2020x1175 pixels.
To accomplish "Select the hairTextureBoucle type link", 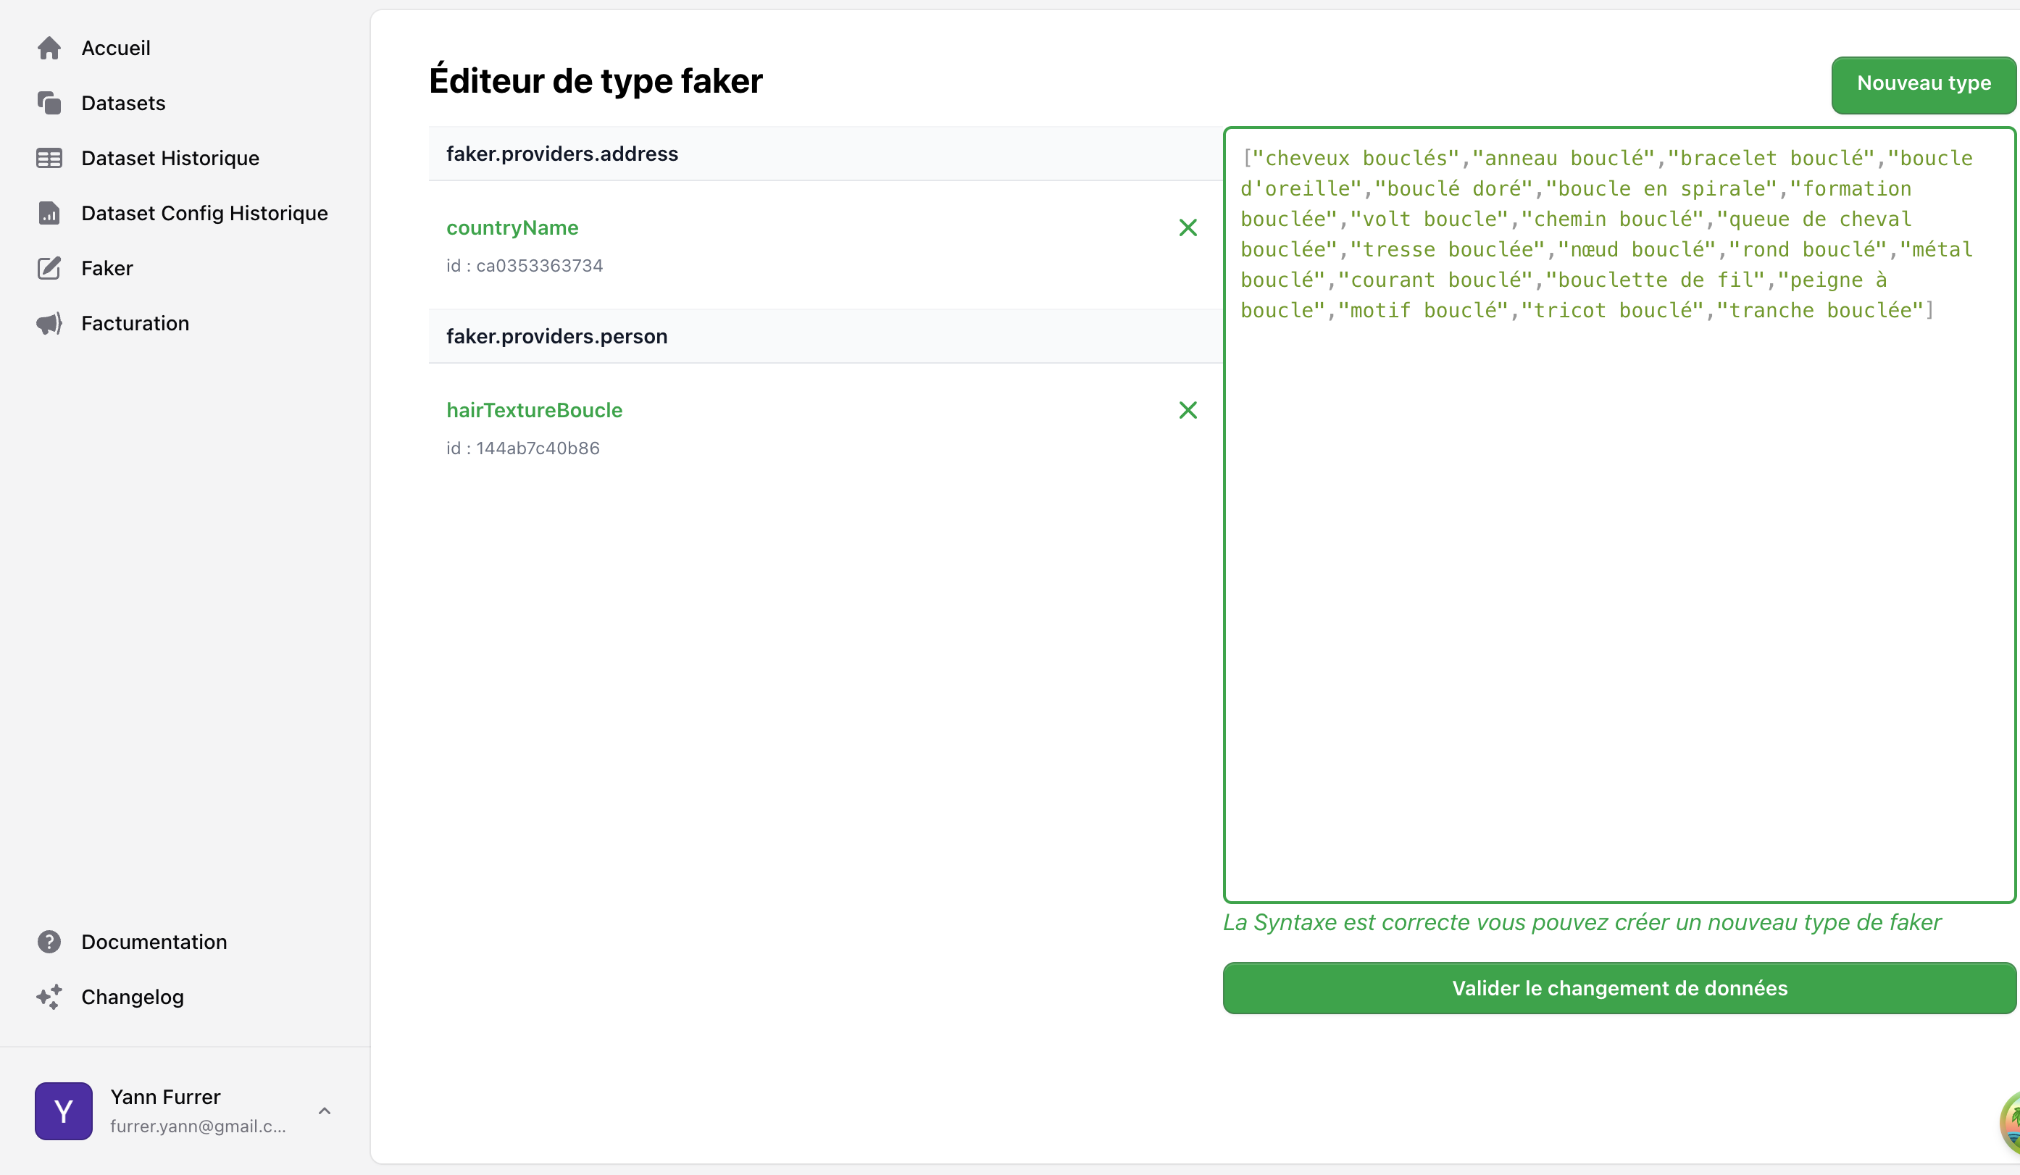I will pyautogui.click(x=534, y=410).
